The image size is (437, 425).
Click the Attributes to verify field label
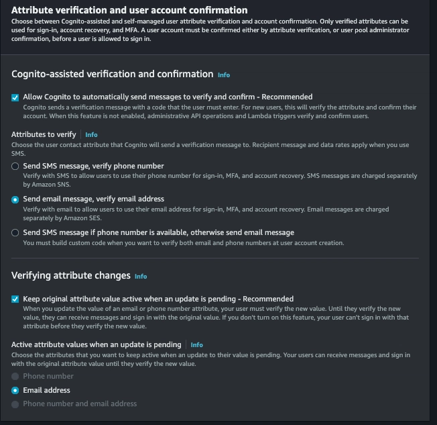[44, 134]
